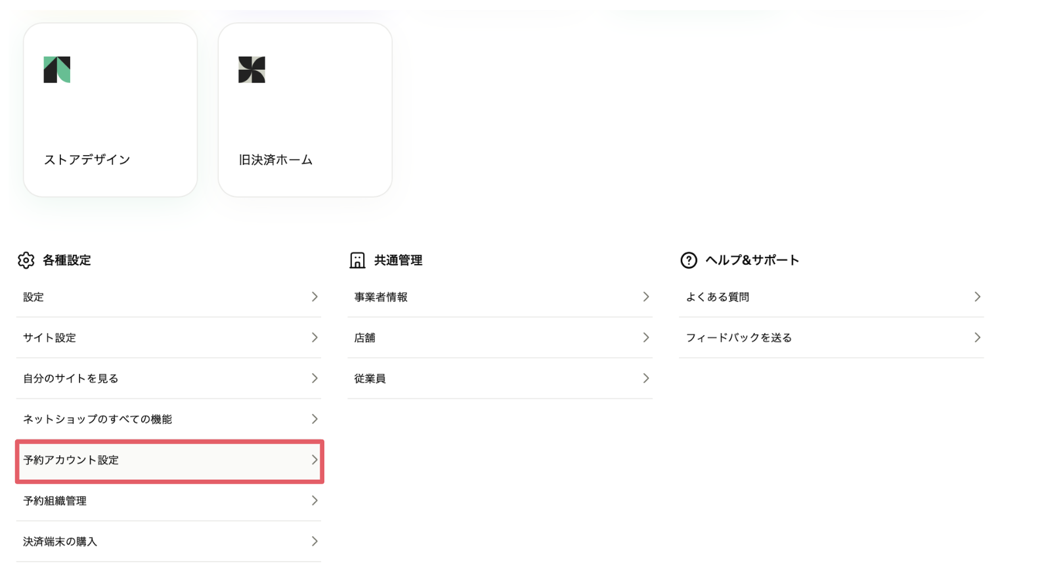Open the 旧決済ホーム card

coord(305,110)
